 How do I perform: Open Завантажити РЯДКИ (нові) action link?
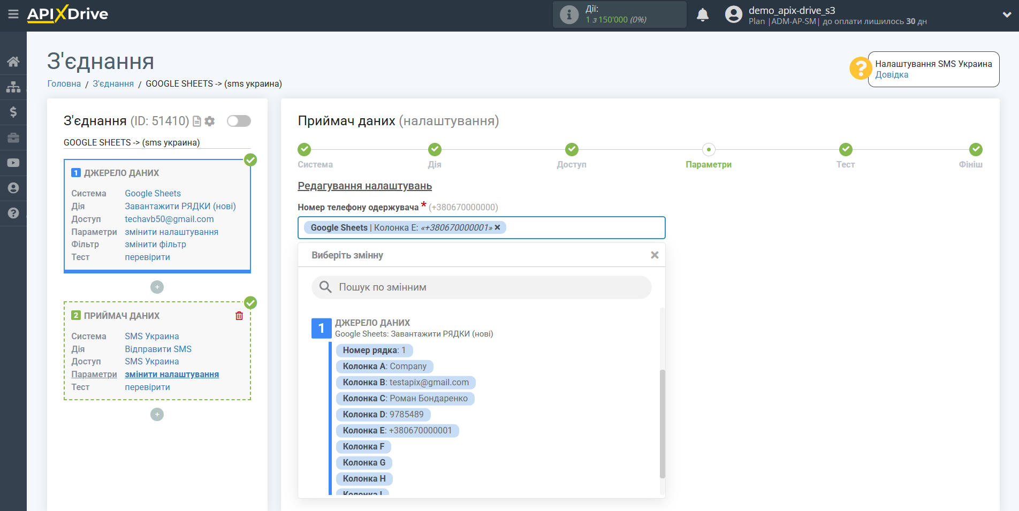180,206
